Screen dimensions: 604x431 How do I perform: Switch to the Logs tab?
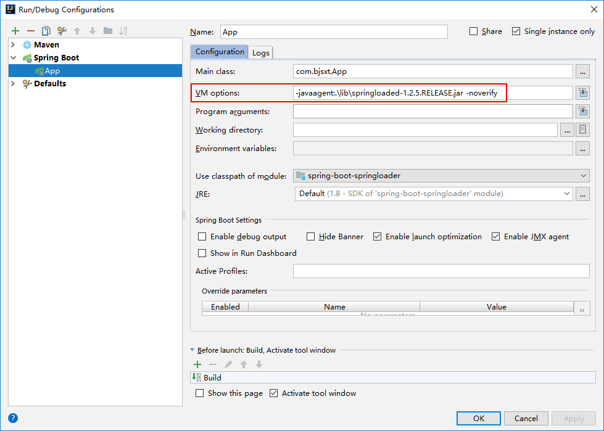point(260,52)
